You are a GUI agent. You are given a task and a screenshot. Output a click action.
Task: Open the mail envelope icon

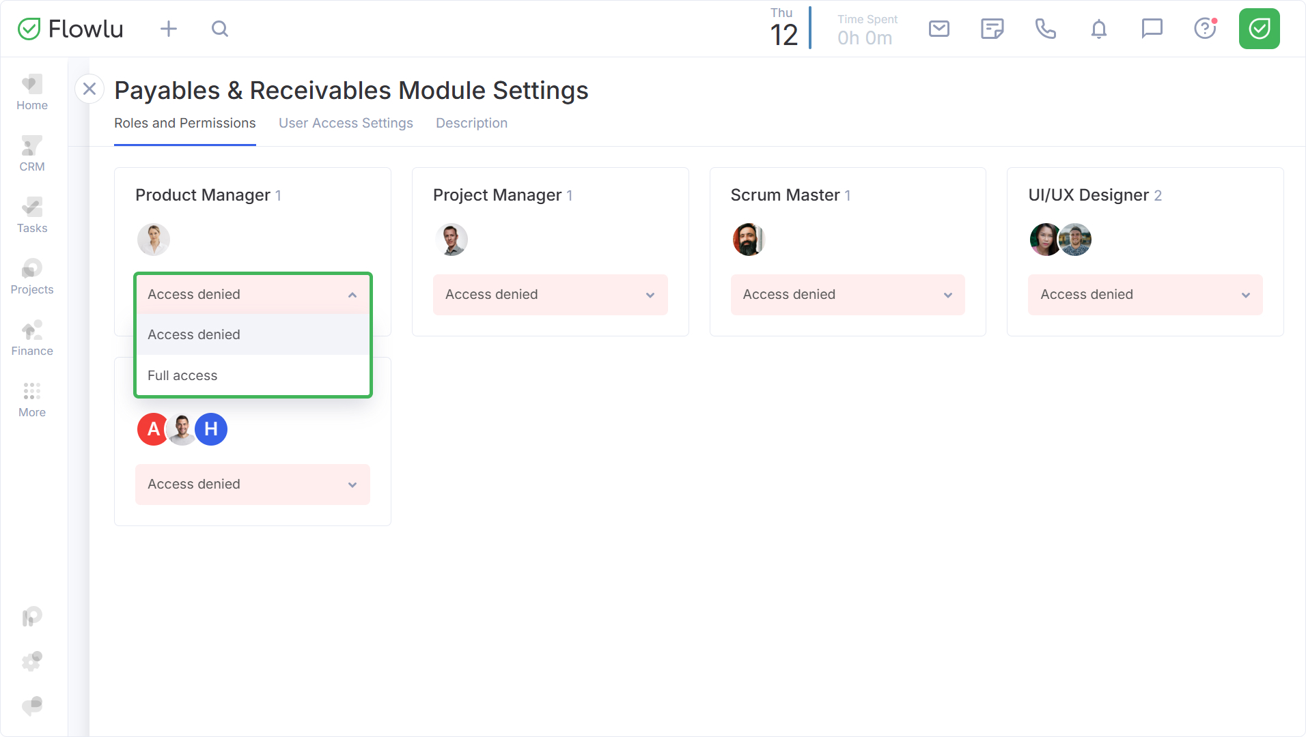point(939,29)
